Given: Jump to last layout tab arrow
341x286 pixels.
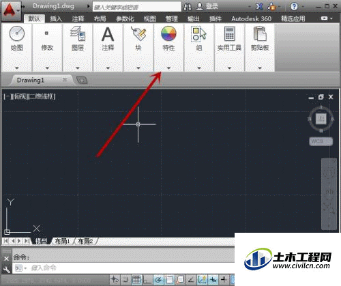Looking at the screenshot, I should 27,241.
